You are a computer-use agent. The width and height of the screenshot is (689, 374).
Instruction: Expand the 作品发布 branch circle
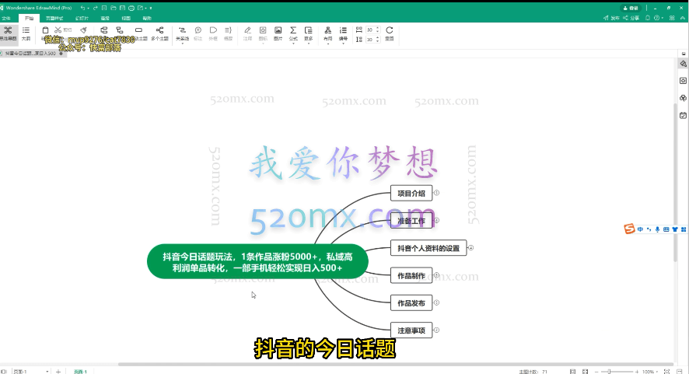point(436,302)
